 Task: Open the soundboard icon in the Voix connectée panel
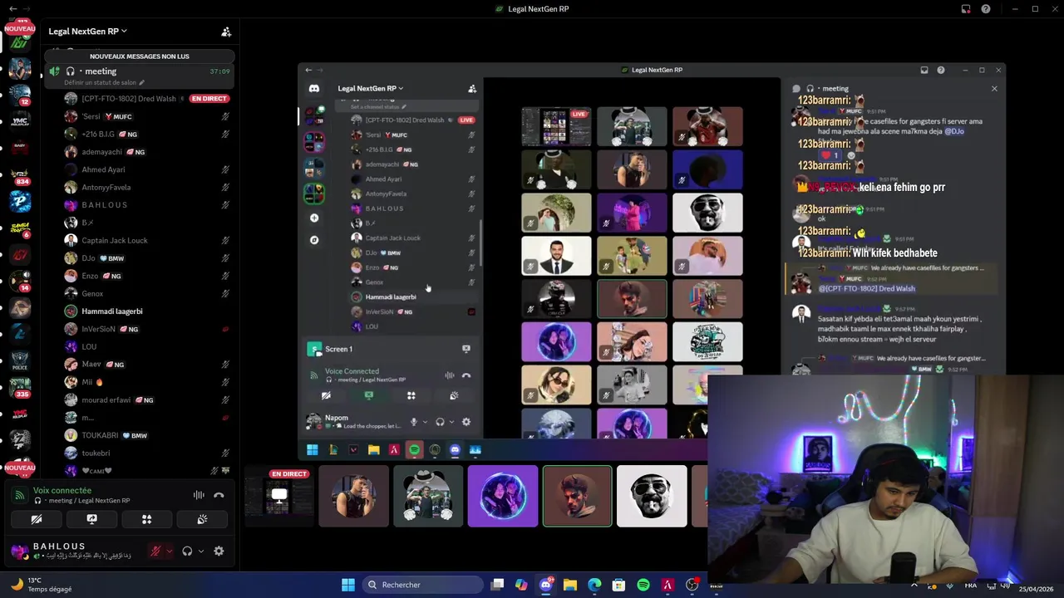tap(202, 519)
